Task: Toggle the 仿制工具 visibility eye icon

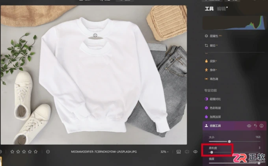Action: point(249,126)
